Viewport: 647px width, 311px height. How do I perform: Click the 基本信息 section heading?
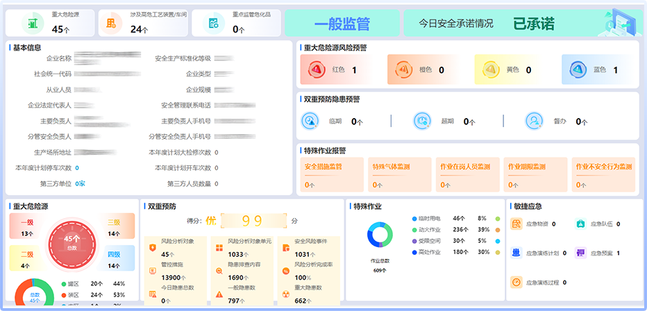[27, 48]
